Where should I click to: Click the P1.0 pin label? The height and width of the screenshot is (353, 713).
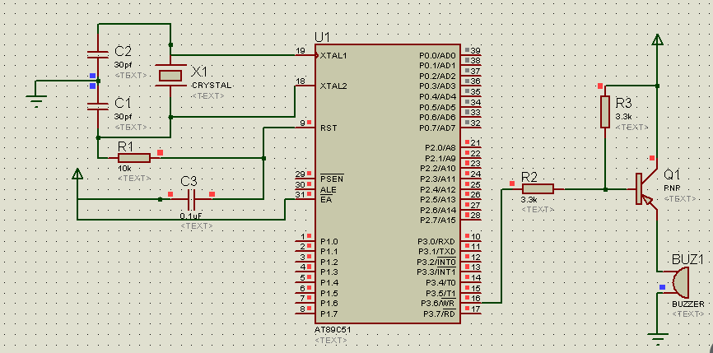pyautogui.click(x=329, y=241)
